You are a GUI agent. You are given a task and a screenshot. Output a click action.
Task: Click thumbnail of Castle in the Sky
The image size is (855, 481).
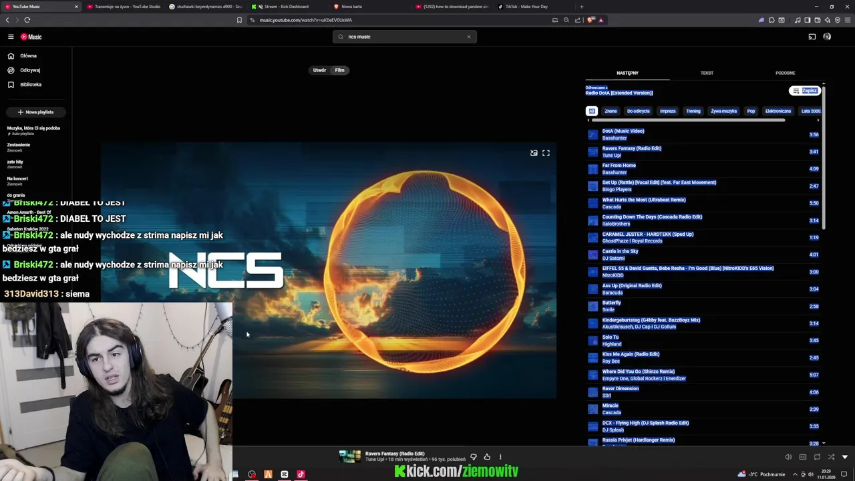[592, 255]
